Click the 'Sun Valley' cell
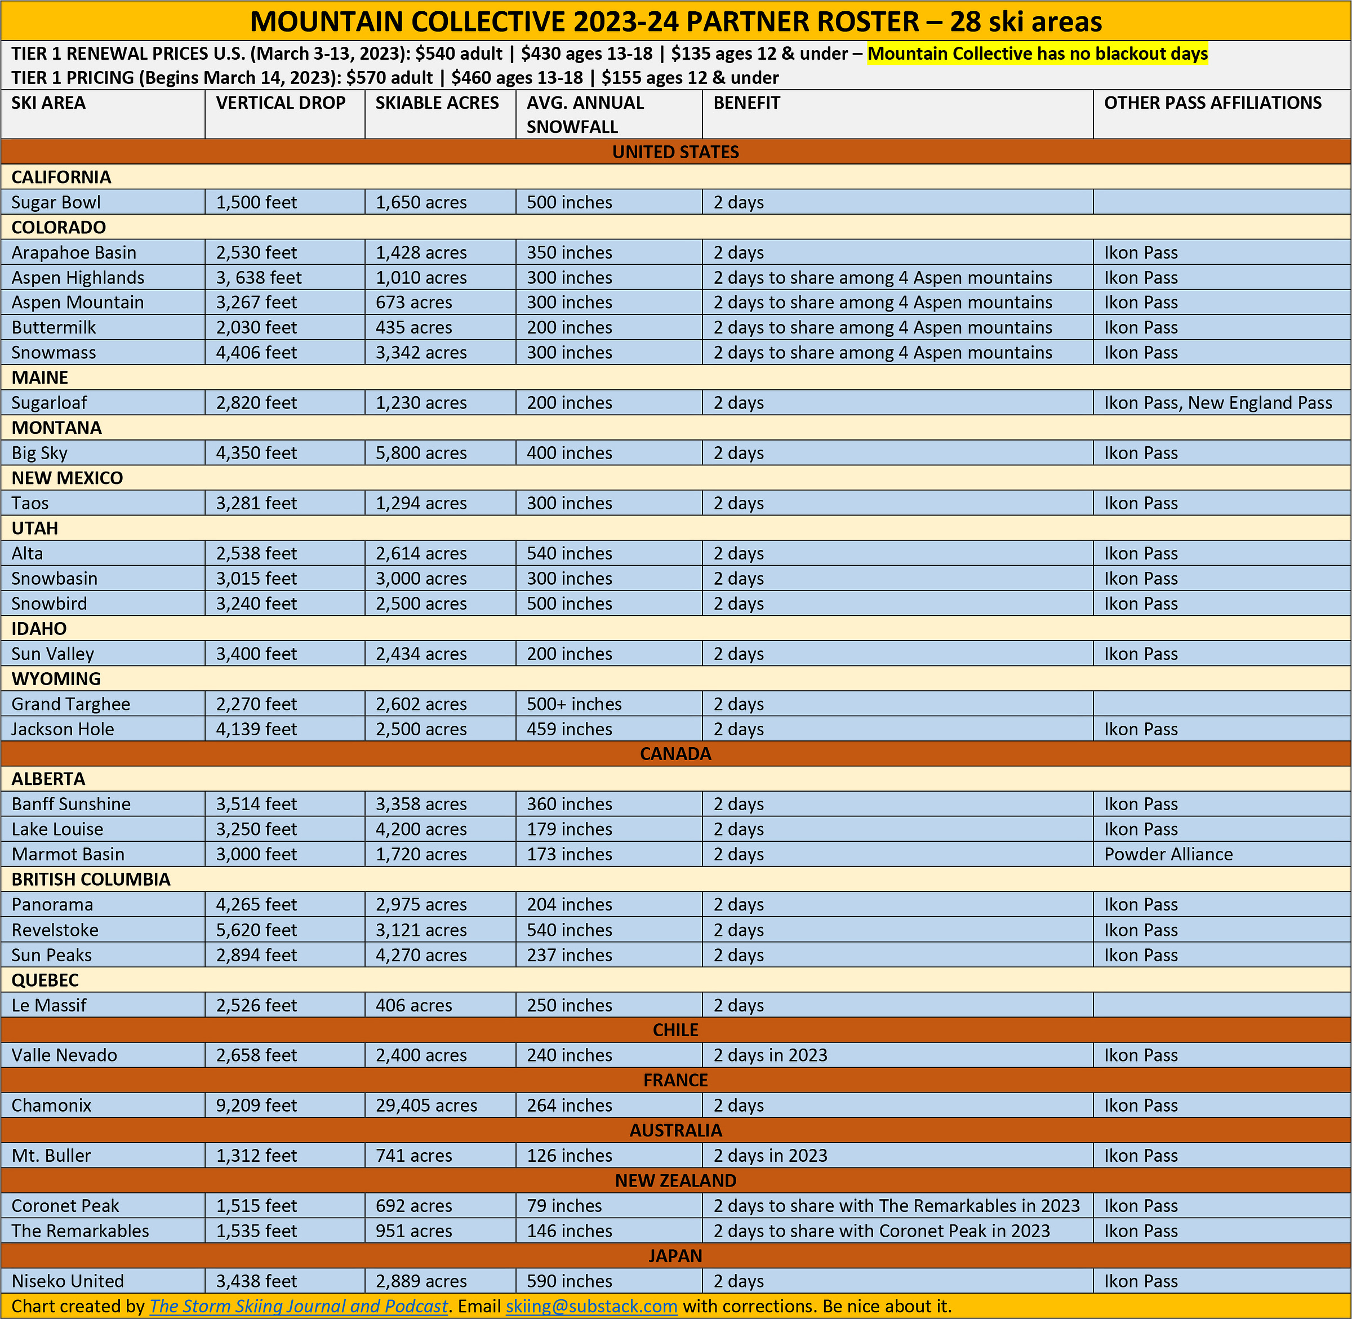The height and width of the screenshot is (1319, 1352). pos(103,653)
